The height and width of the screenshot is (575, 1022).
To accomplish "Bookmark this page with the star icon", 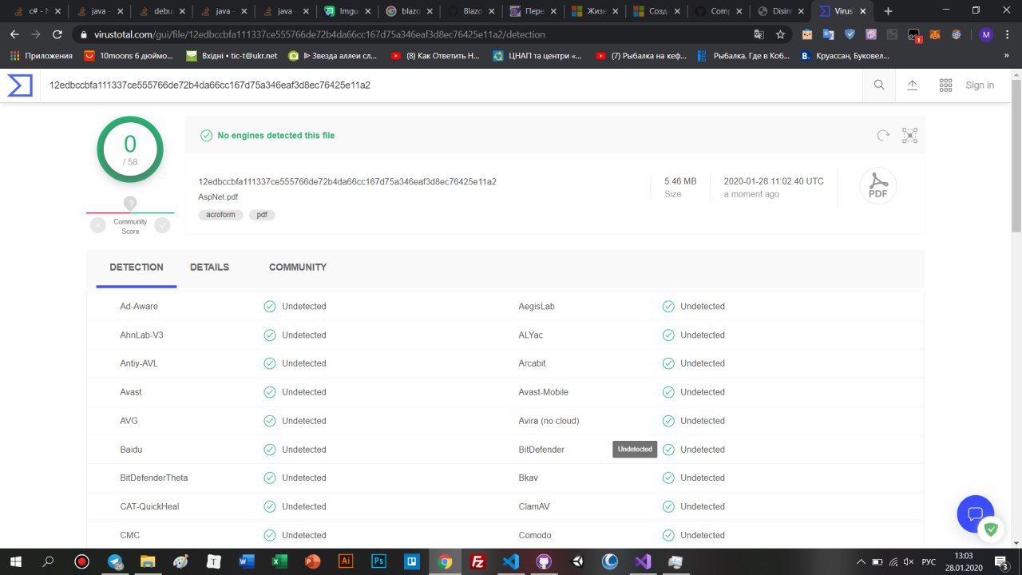I will (780, 34).
